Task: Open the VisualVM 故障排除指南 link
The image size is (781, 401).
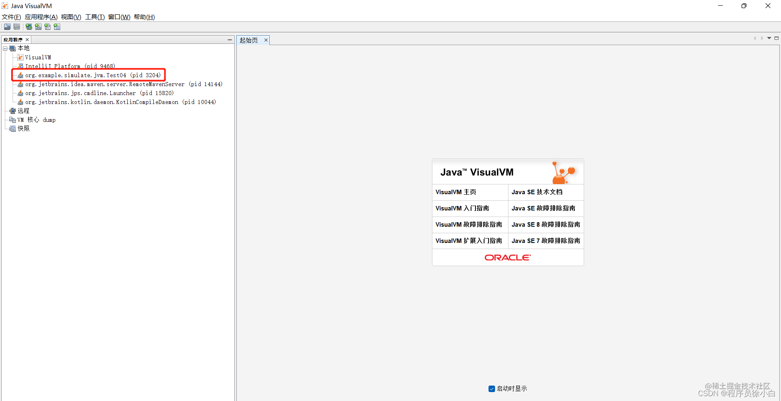Action: [469, 225]
